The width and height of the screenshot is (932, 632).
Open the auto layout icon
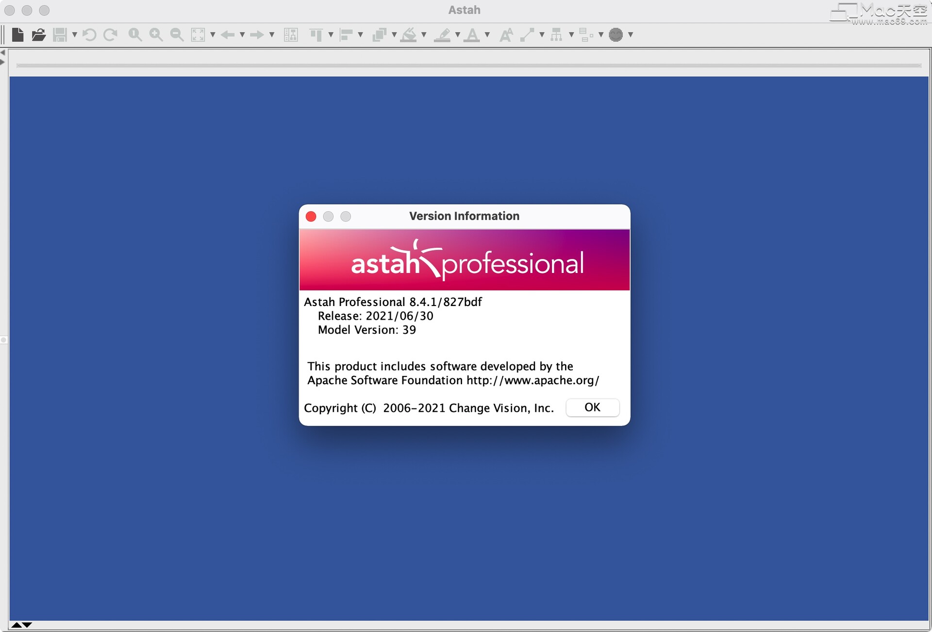tap(291, 34)
